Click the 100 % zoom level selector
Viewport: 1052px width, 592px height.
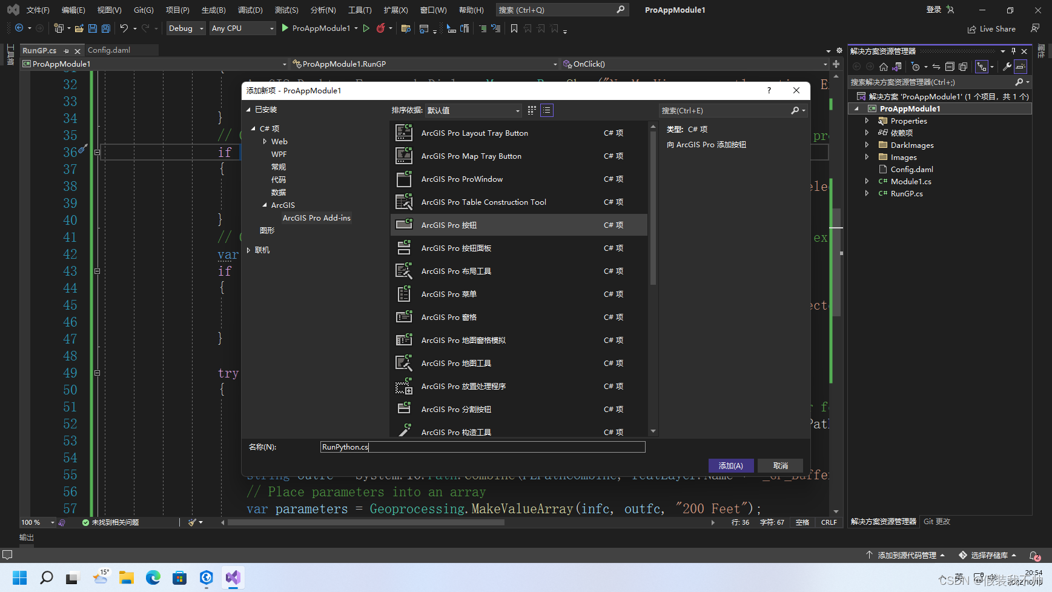pos(38,522)
